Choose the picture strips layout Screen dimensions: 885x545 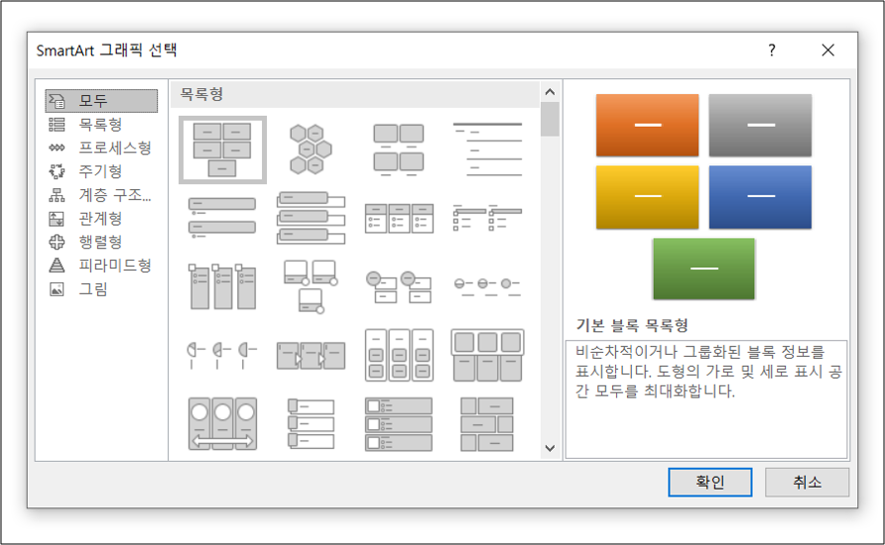point(311,424)
